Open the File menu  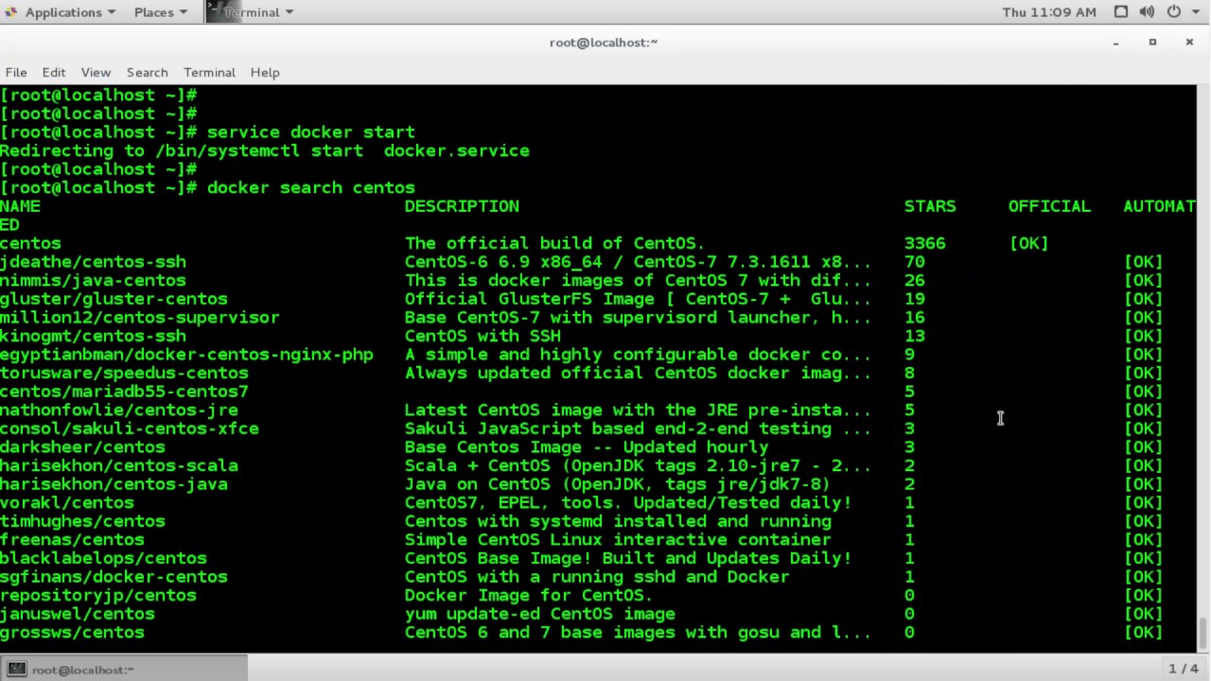(16, 72)
